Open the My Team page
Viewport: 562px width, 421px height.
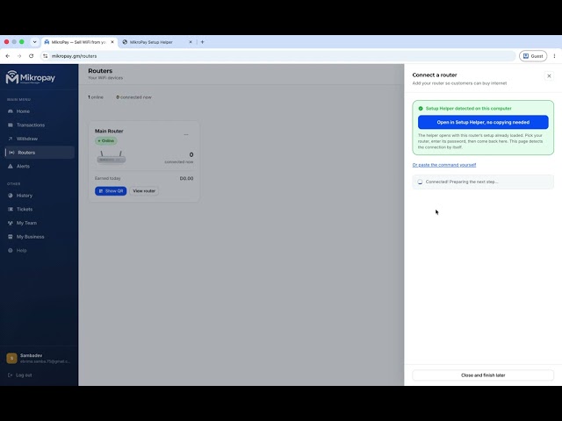click(26, 223)
